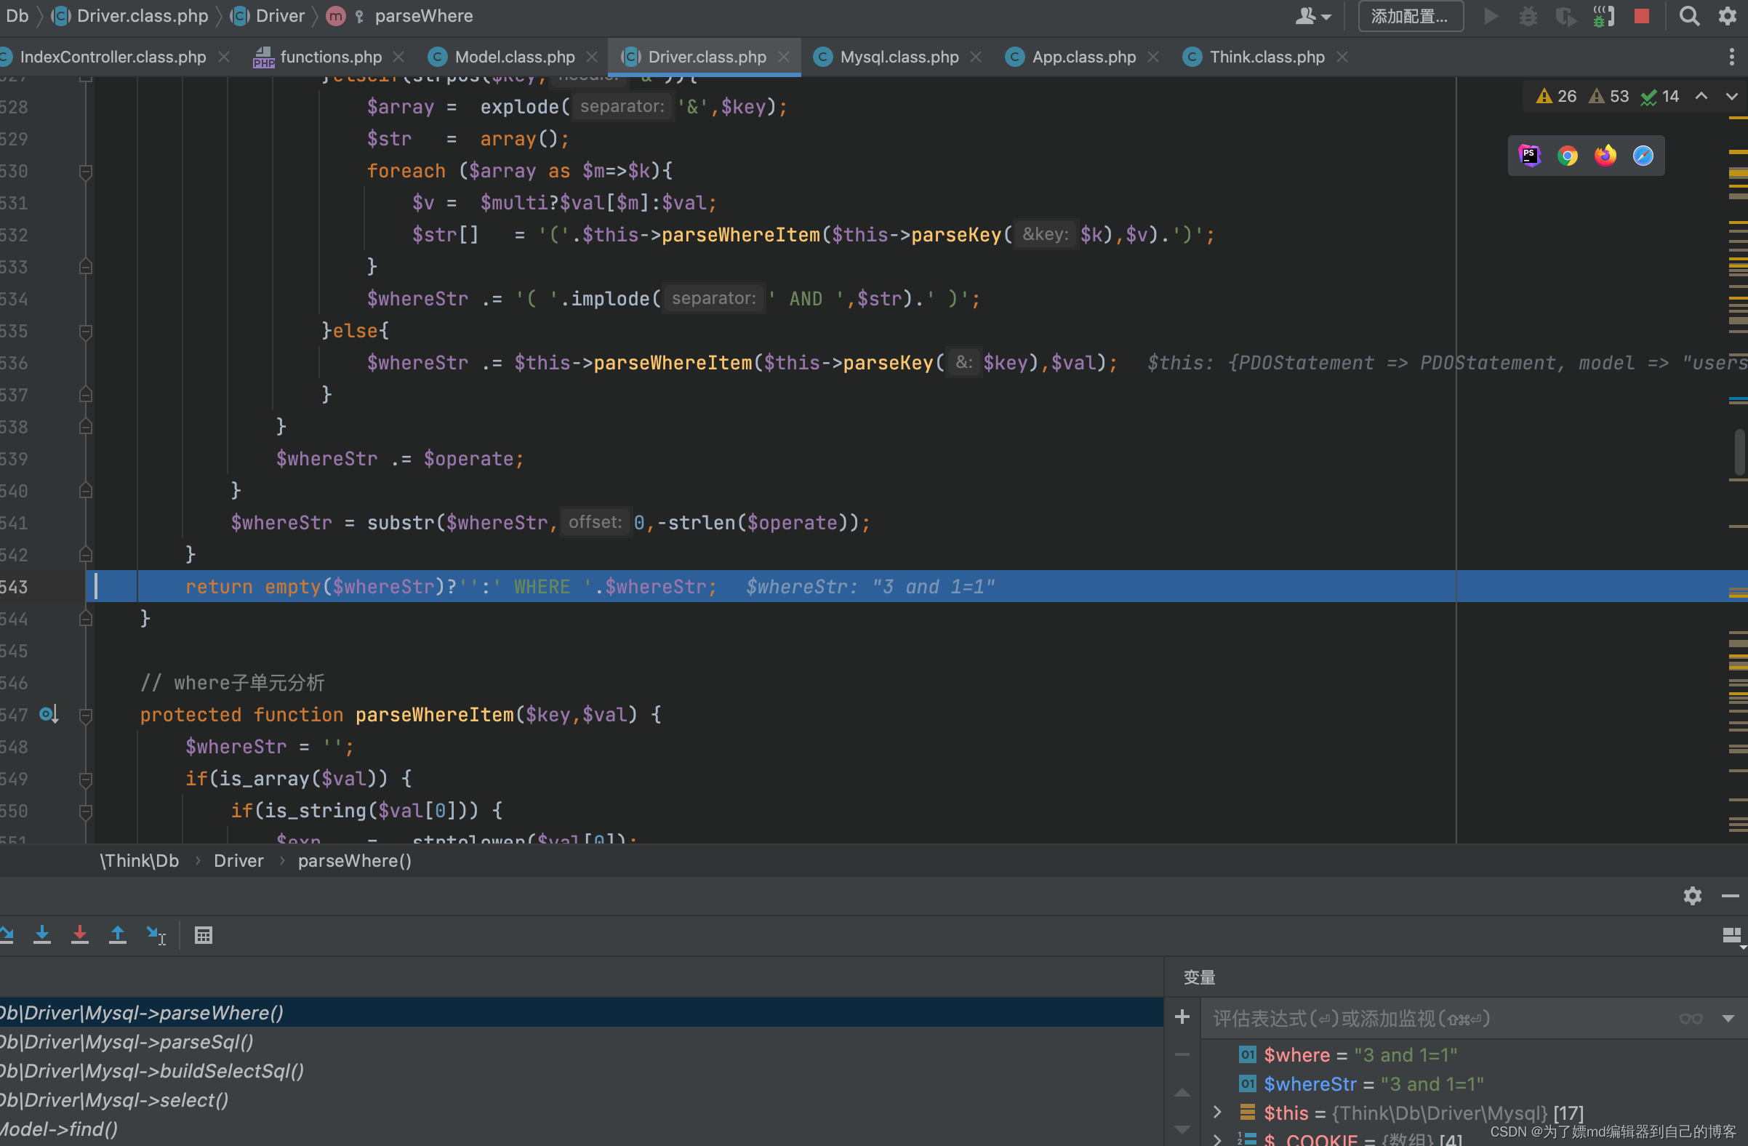Open watch expression history dropdown arrow
Viewport: 1748px width, 1146px height.
[x=1728, y=1018]
